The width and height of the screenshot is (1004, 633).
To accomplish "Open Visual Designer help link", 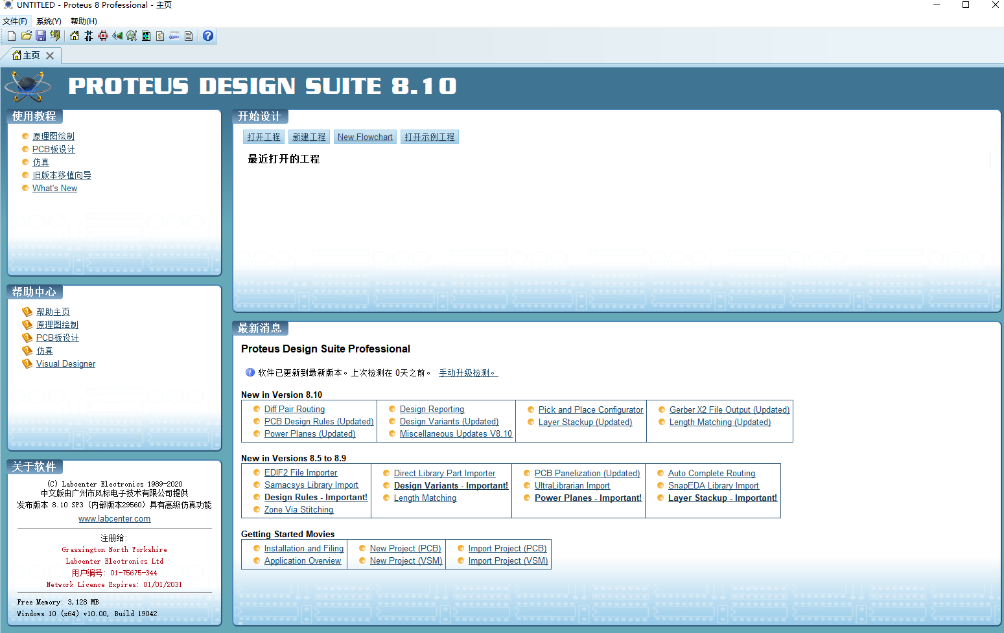I will tap(65, 363).
